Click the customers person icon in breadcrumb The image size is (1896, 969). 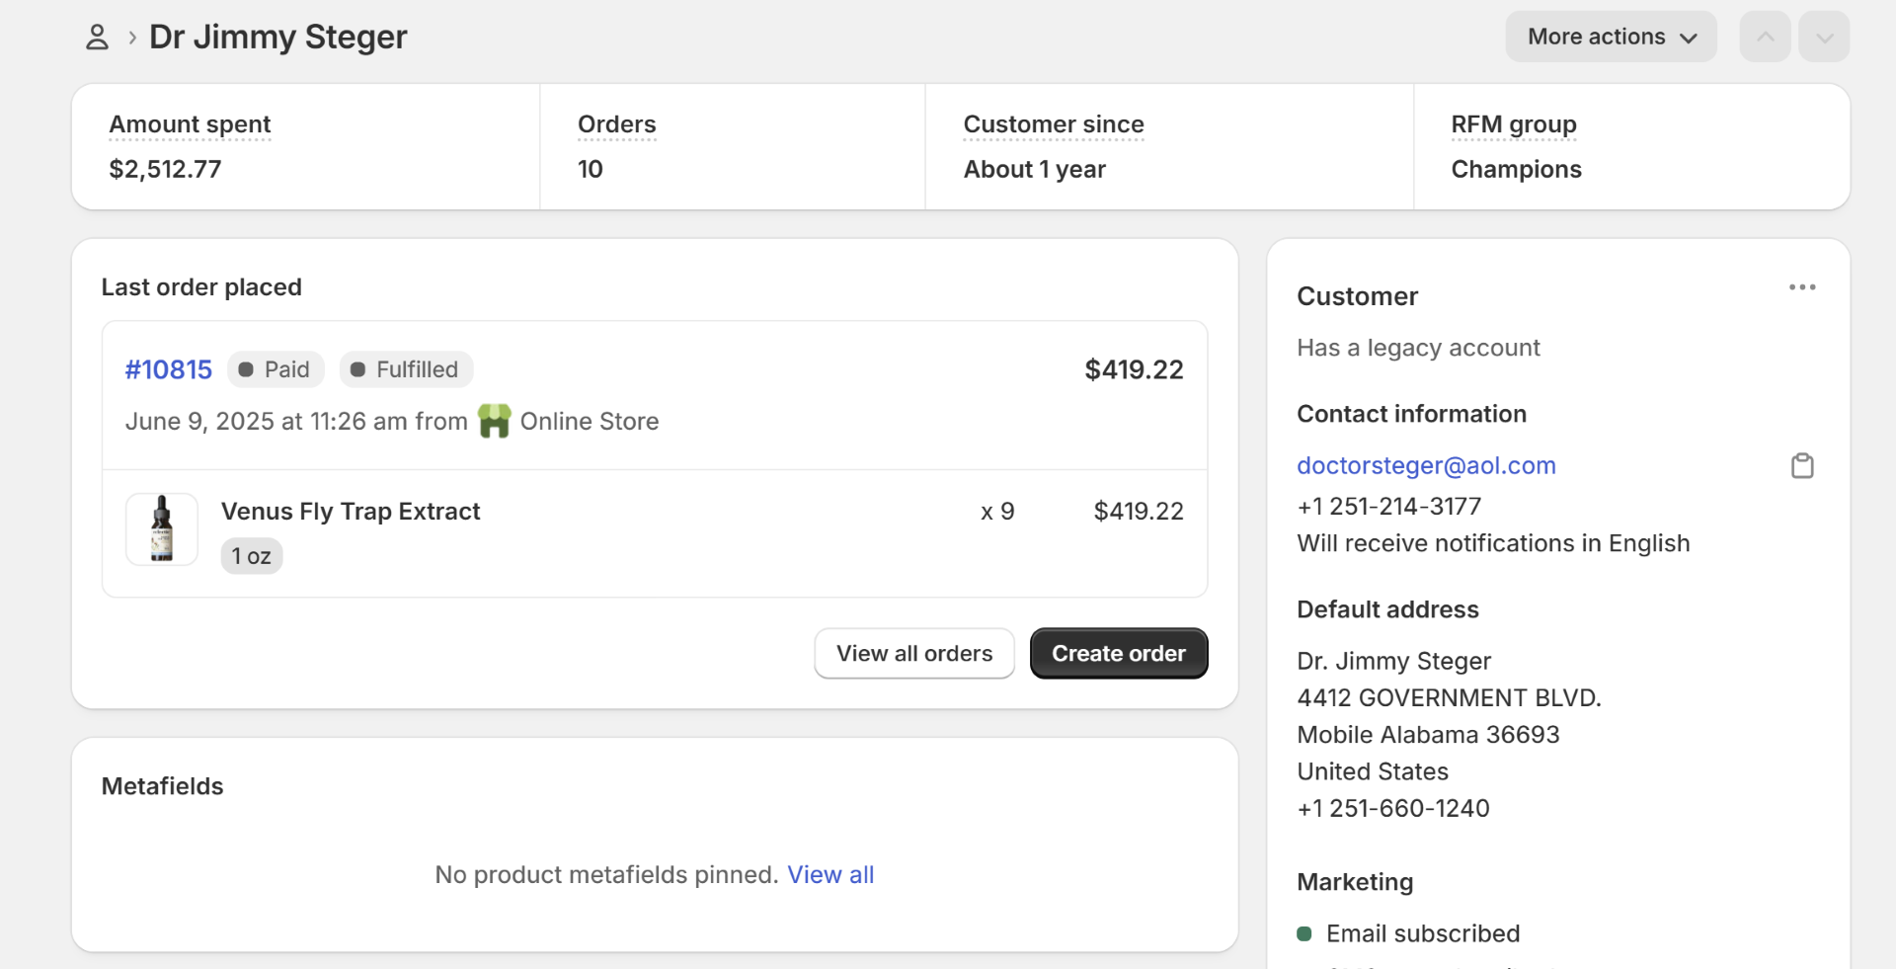(97, 38)
